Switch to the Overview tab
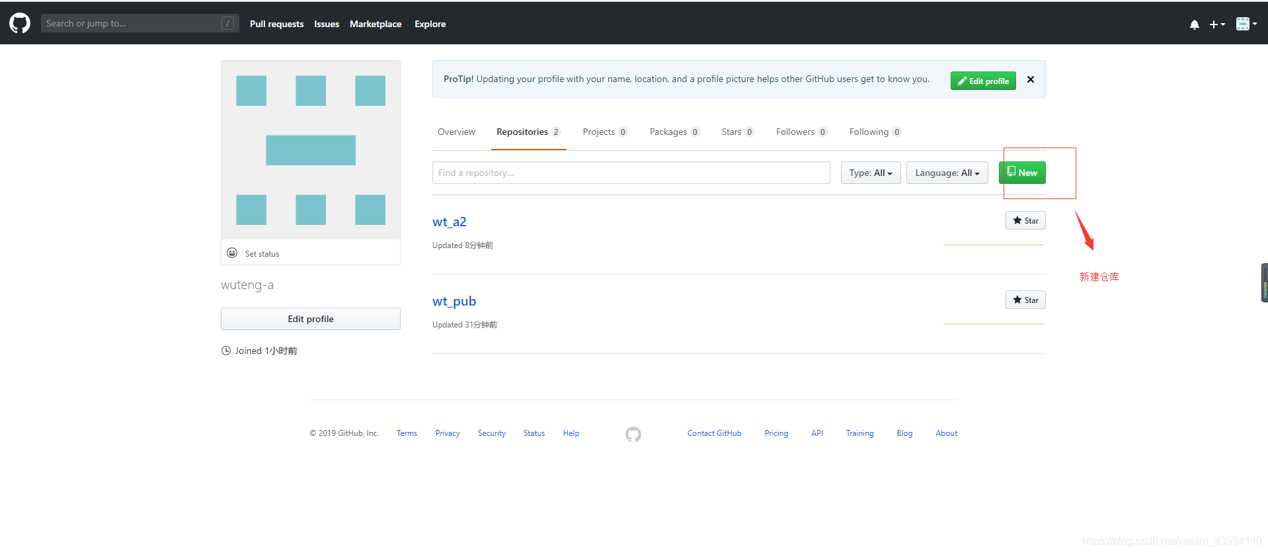This screenshot has width=1268, height=553. [456, 132]
